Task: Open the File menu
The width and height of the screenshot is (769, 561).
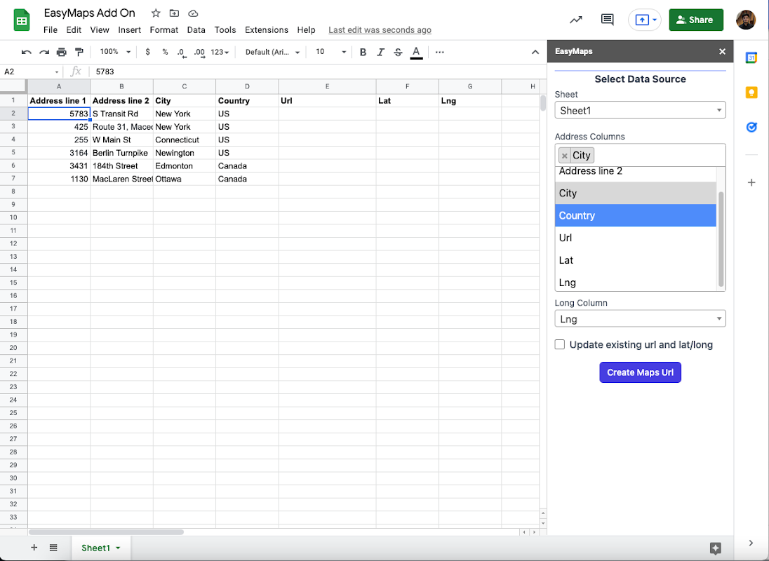Action: 51,30
